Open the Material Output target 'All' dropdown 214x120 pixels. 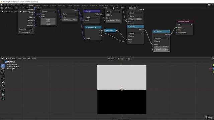coord(185,24)
